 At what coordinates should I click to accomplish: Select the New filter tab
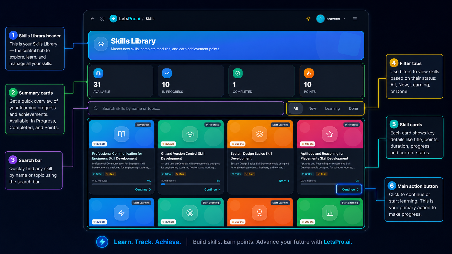coord(312,109)
